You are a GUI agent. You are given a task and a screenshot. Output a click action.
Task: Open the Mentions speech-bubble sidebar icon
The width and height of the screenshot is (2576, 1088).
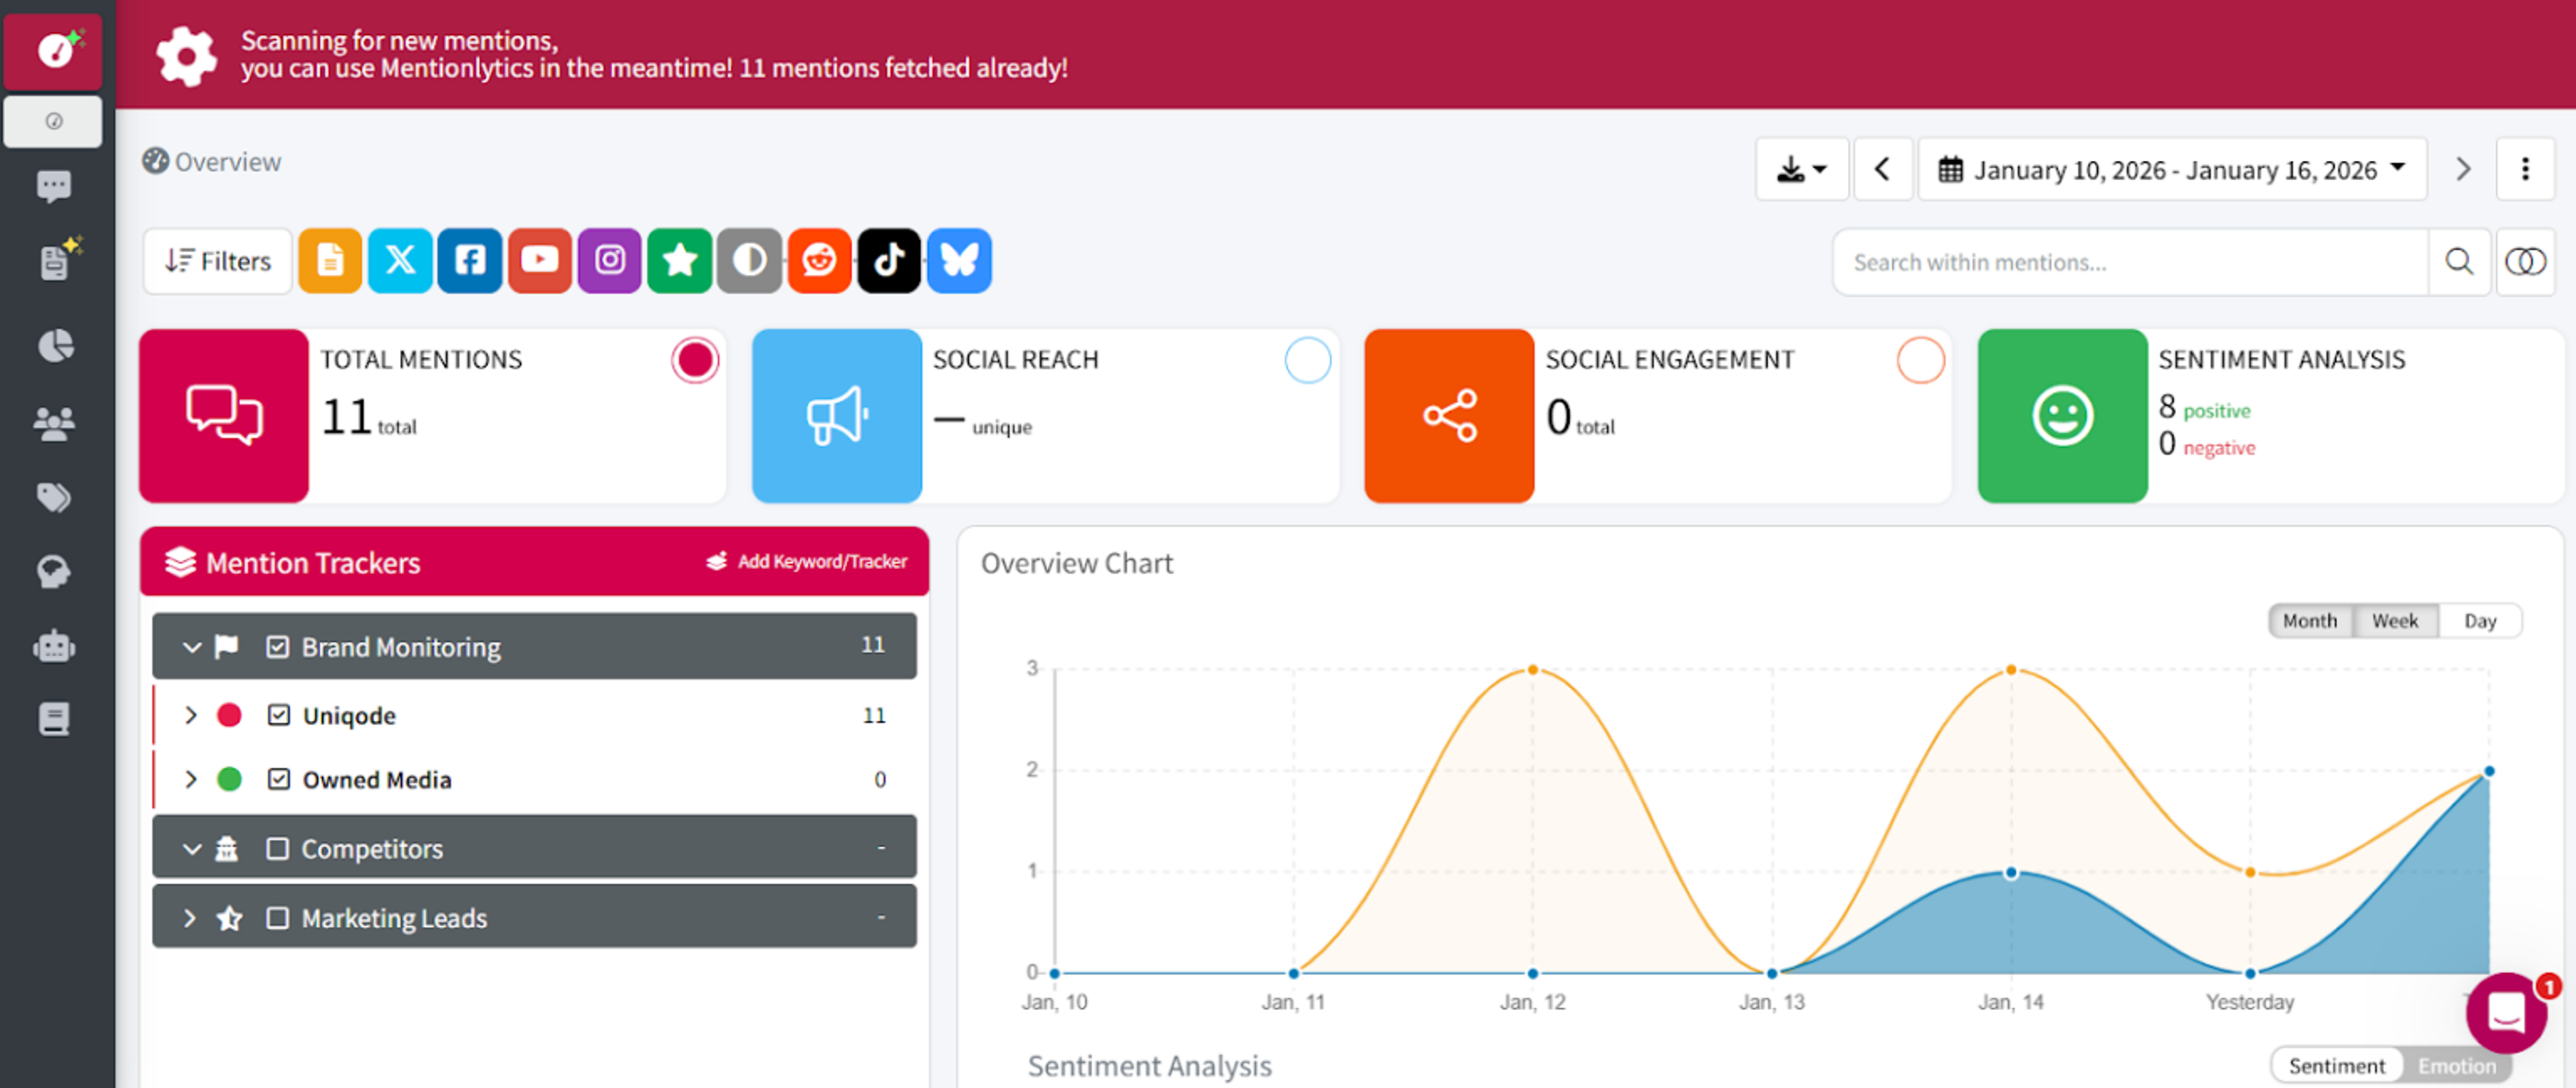pyautogui.click(x=54, y=186)
